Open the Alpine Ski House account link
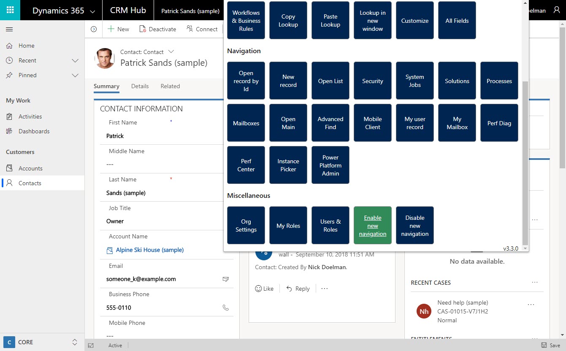Viewport: 566px width, 351px height. (150, 250)
